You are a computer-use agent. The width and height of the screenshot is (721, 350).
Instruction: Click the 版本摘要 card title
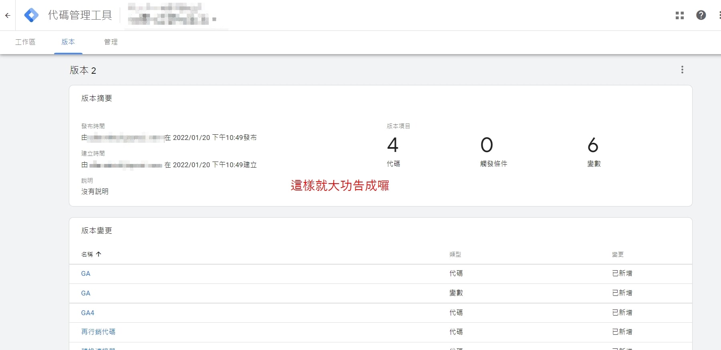point(97,98)
